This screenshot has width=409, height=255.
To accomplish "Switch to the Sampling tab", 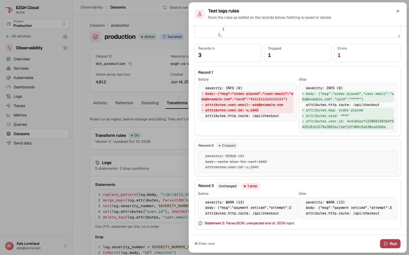I will [x=150, y=103].
